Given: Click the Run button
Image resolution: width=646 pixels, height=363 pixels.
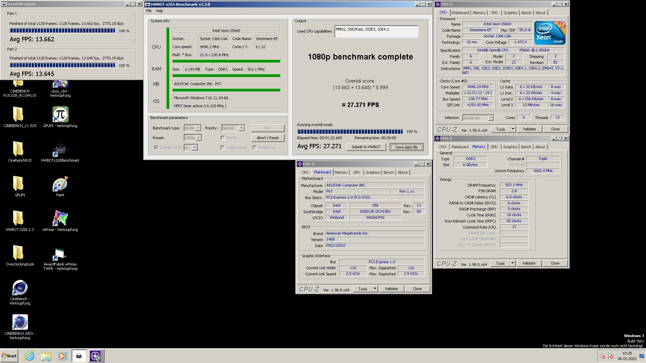Looking at the screenshot, I should coord(267,128).
